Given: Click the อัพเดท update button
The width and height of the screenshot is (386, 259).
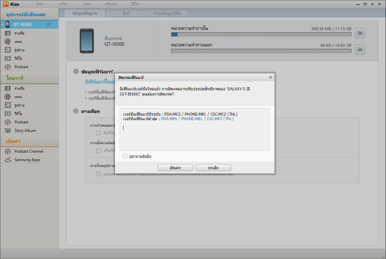Looking at the screenshot, I should pyautogui.click(x=175, y=168).
